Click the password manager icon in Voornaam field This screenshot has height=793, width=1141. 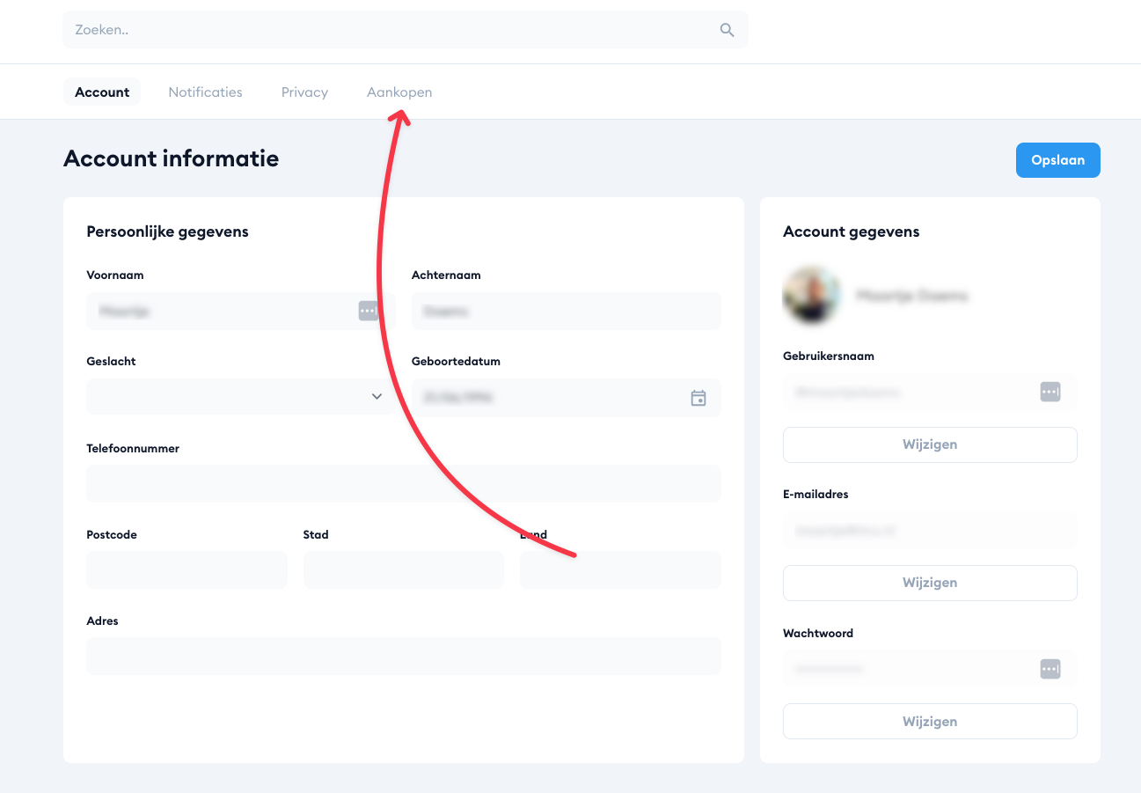[368, 311]
